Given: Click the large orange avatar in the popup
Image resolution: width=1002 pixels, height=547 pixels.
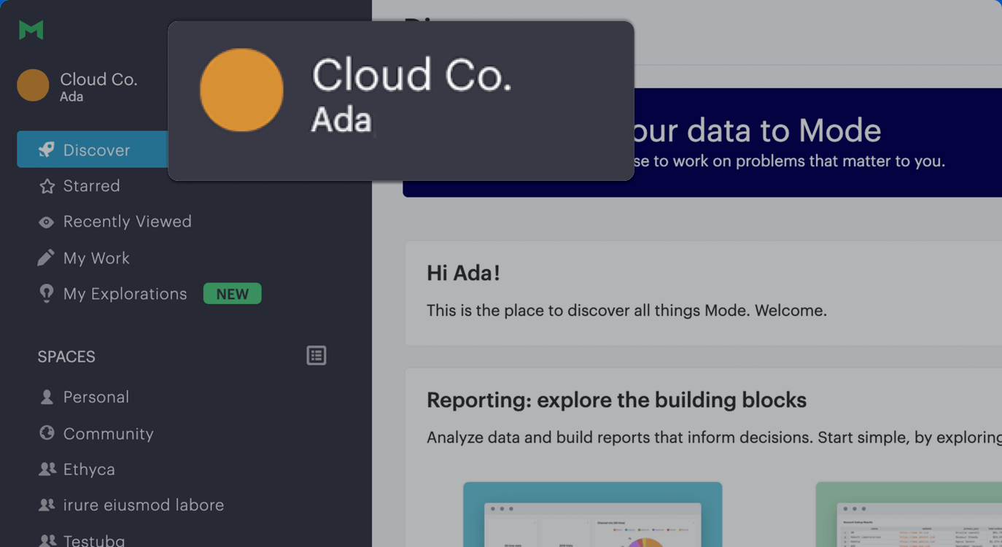Looking at the screenshot, I should pyautogui.click(x=241, y=90).
